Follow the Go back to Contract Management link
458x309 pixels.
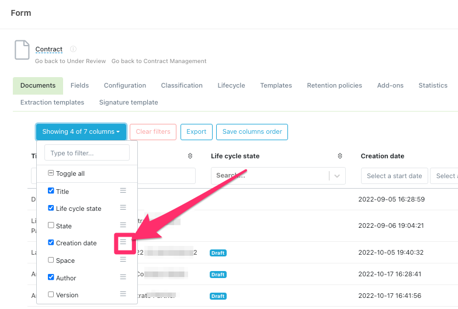(159, 61)
